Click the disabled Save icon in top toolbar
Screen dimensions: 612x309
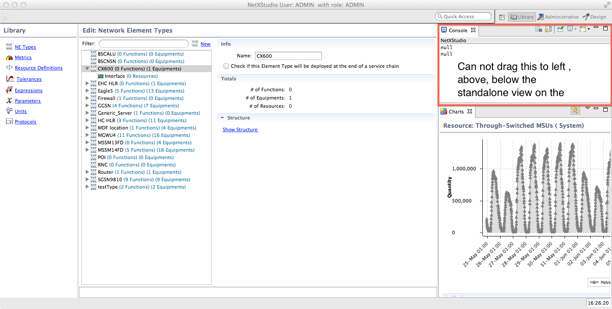tap(5, 17)
